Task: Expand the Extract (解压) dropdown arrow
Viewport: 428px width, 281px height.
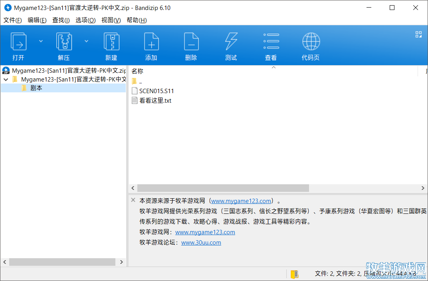Action: point(87,41)
